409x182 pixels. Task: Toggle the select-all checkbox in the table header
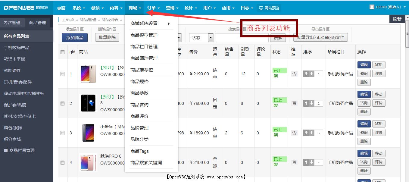tap(62, 52)
